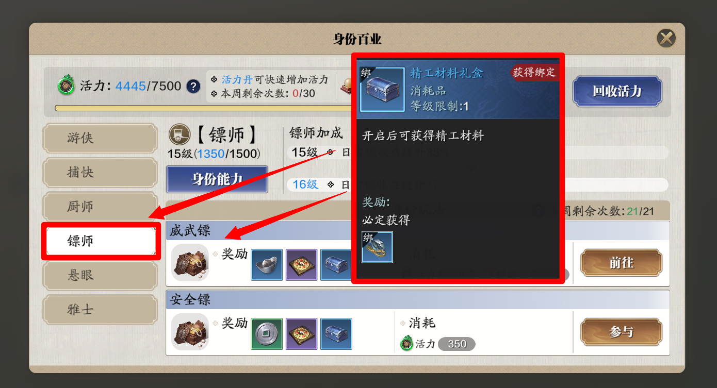Open the 捕快 identity tab
Image resolution: width=717 pixels, height=388 pixels.
coord(100,172)
